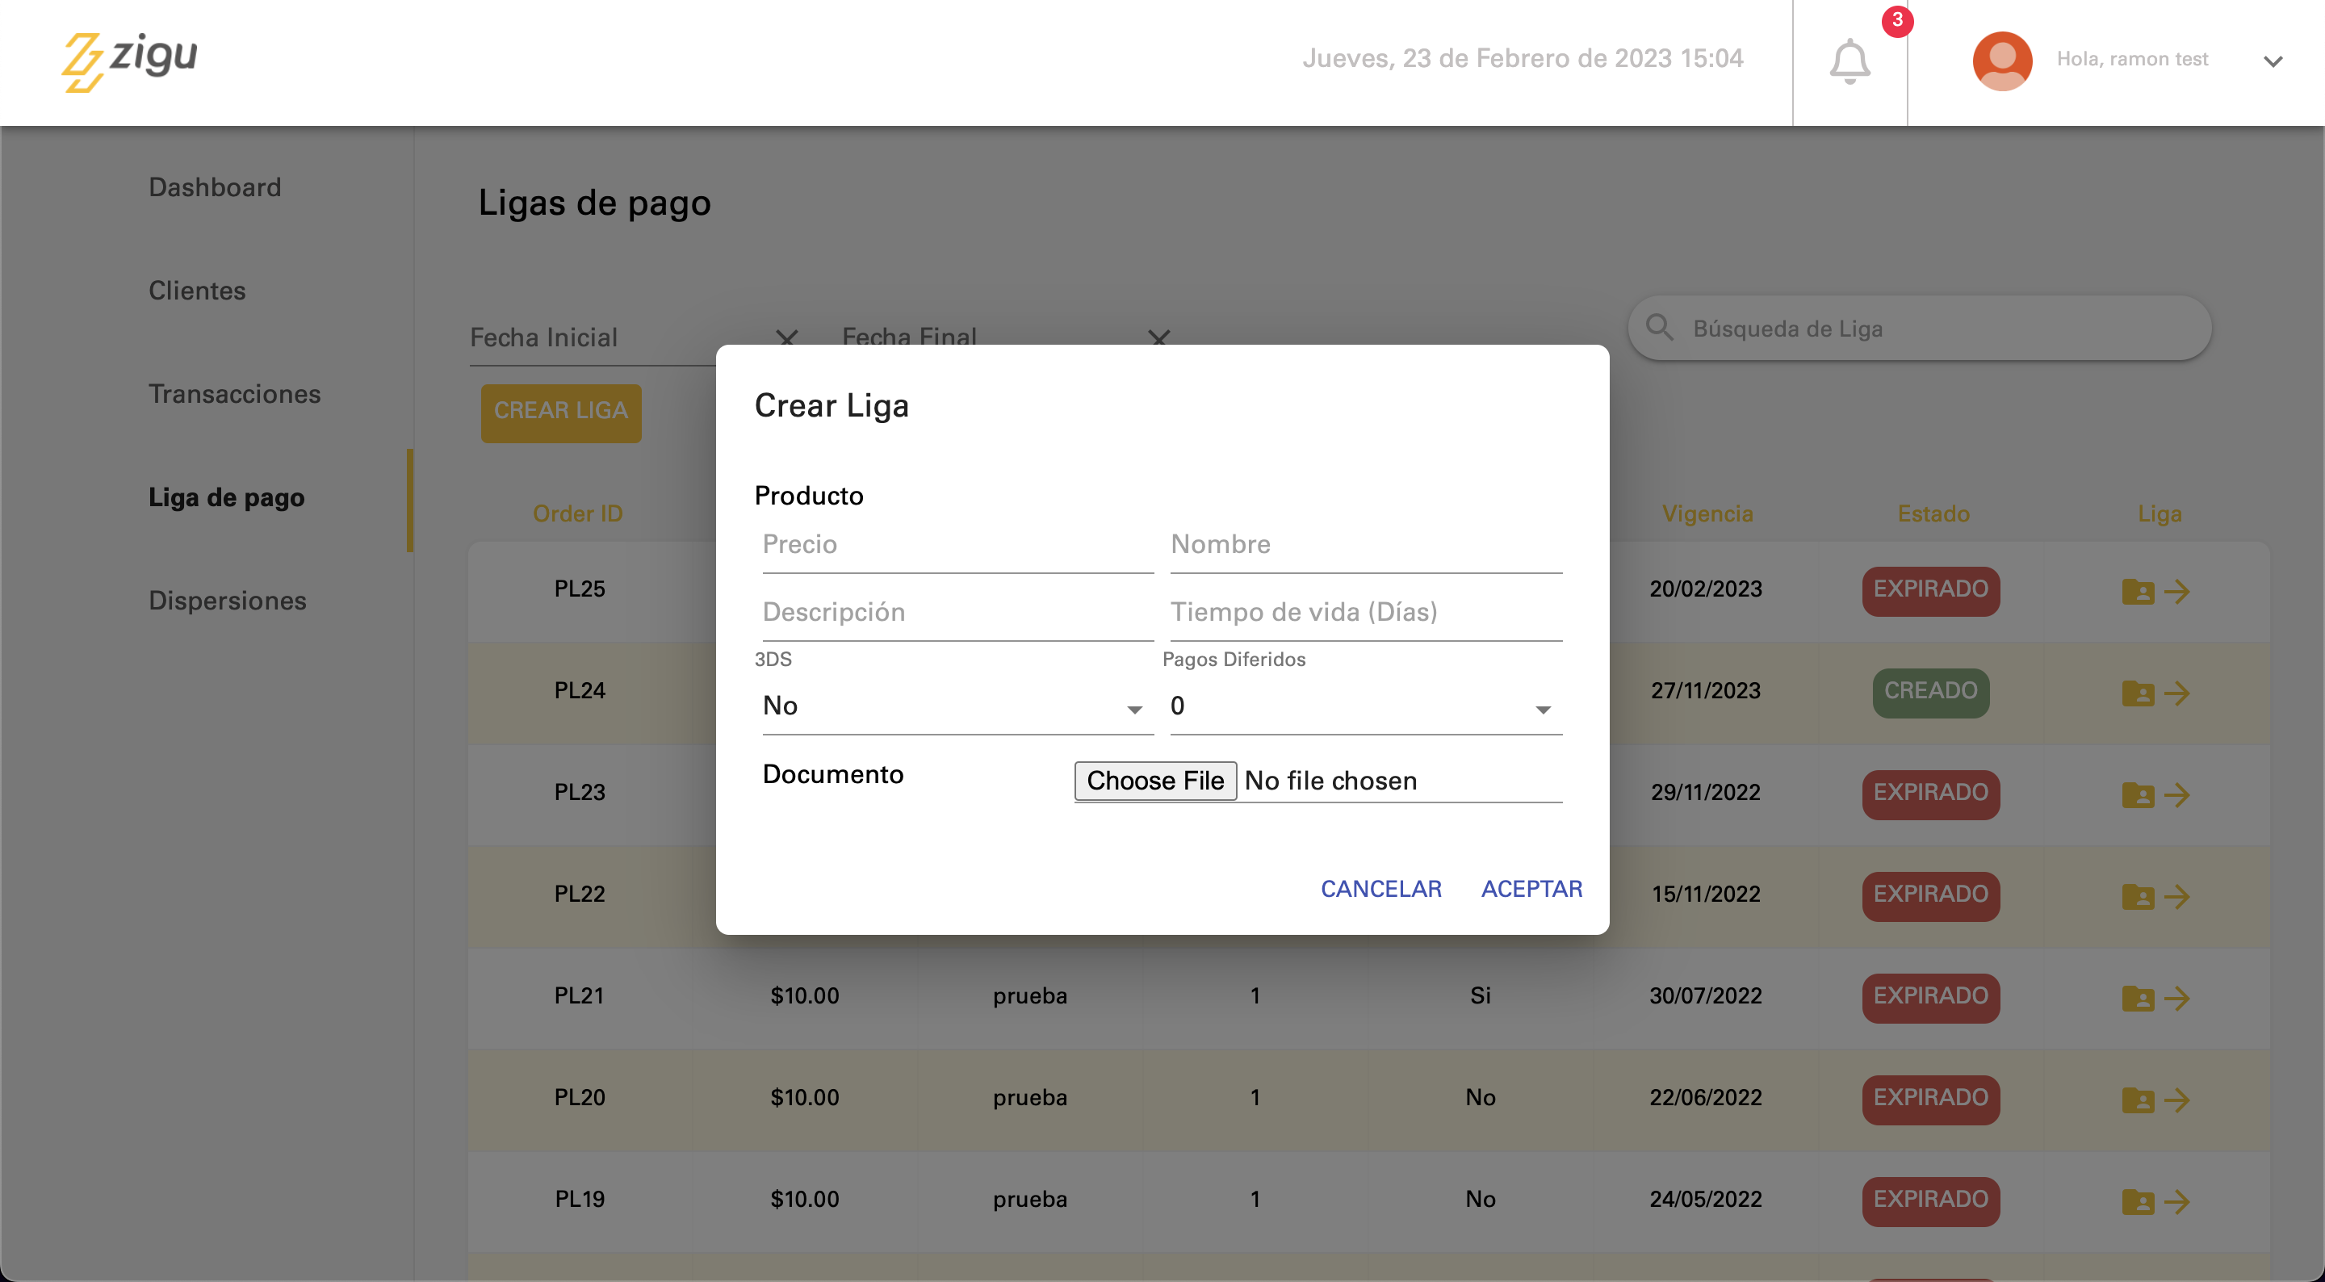Open the liga folder icon for PL24
Viewport: 2325px width, 1282px height.
(2137, 693)
